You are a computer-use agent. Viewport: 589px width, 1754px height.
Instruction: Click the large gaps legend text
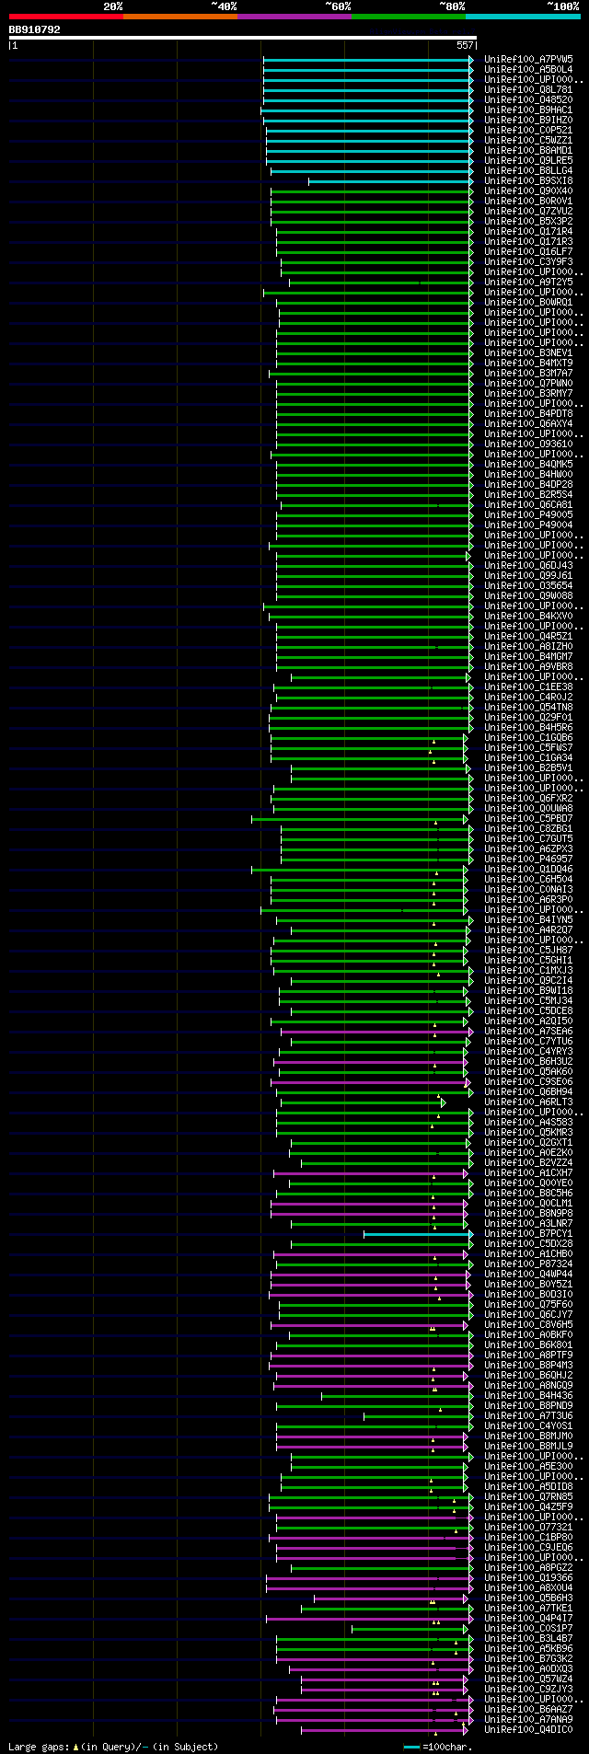tap(113, 1746)
